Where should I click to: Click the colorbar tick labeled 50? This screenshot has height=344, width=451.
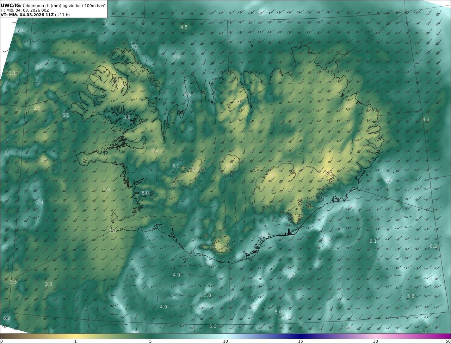(x=448, y=341)
